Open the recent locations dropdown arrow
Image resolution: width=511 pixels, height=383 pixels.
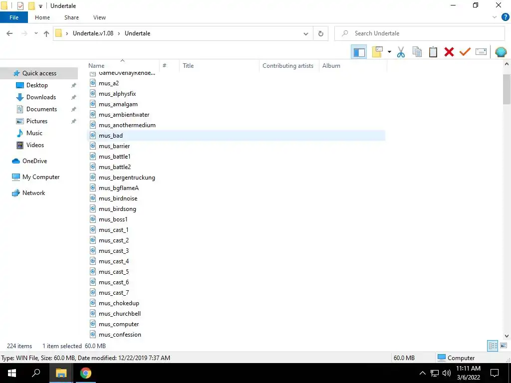point(36,33)
